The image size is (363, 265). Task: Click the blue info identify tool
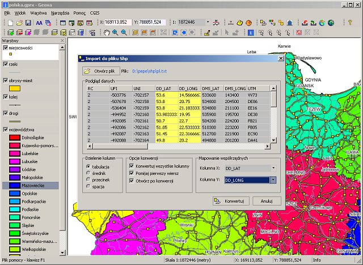[x=250, y=33]
